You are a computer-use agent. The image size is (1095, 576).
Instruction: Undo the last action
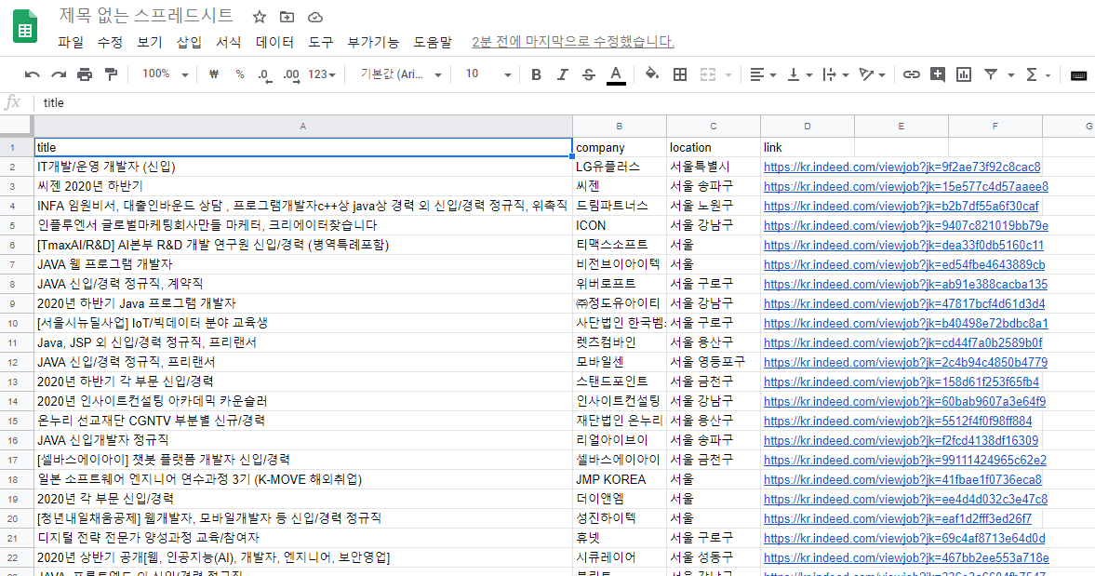tap(33, 74)
